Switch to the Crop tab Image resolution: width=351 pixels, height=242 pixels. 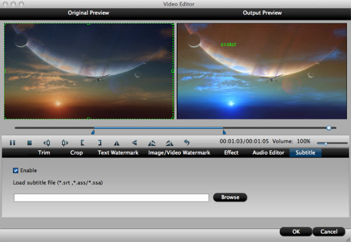76,153
